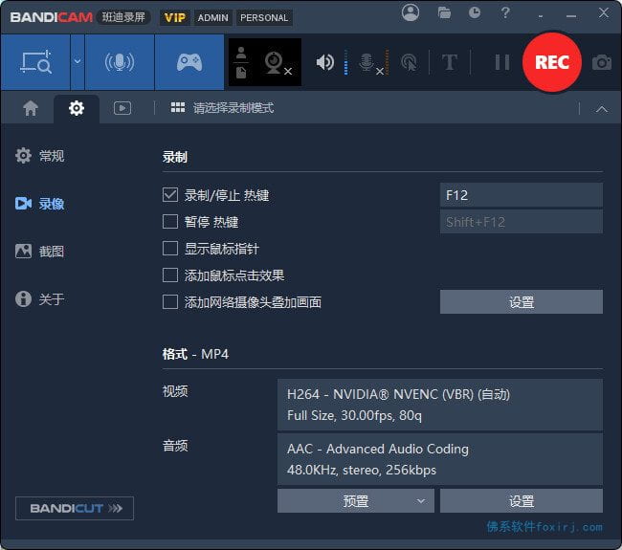Click the speaker volume icon
This screenshot has height=550, width=622.
[x=325, y=62]
